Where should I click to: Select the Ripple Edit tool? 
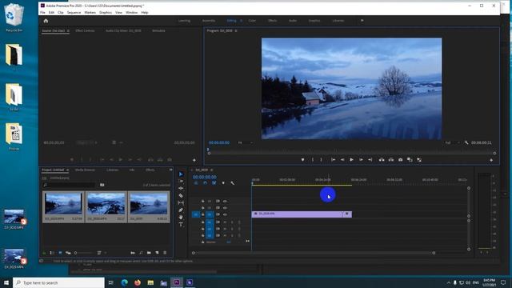(x=181, y=189)
